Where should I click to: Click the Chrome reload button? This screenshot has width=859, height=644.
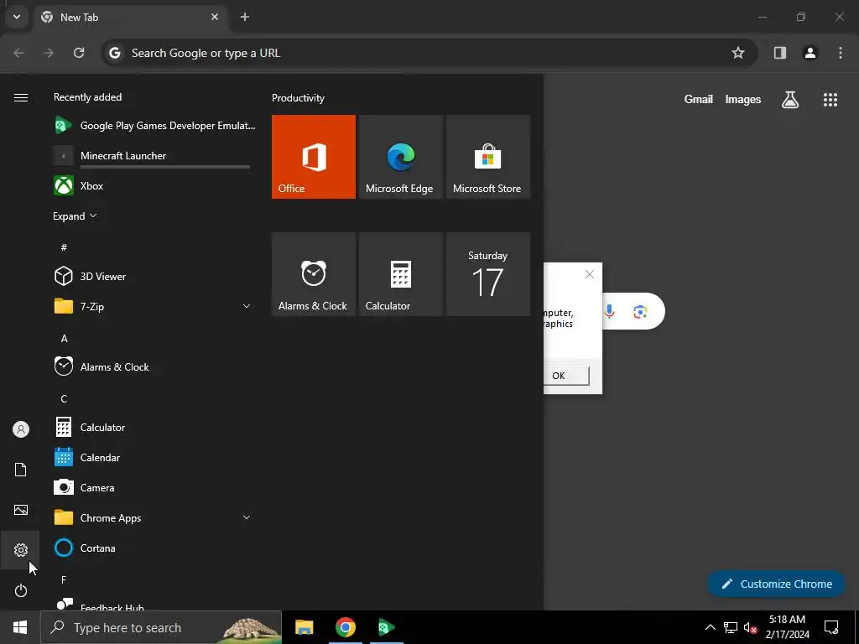point(79,53)
